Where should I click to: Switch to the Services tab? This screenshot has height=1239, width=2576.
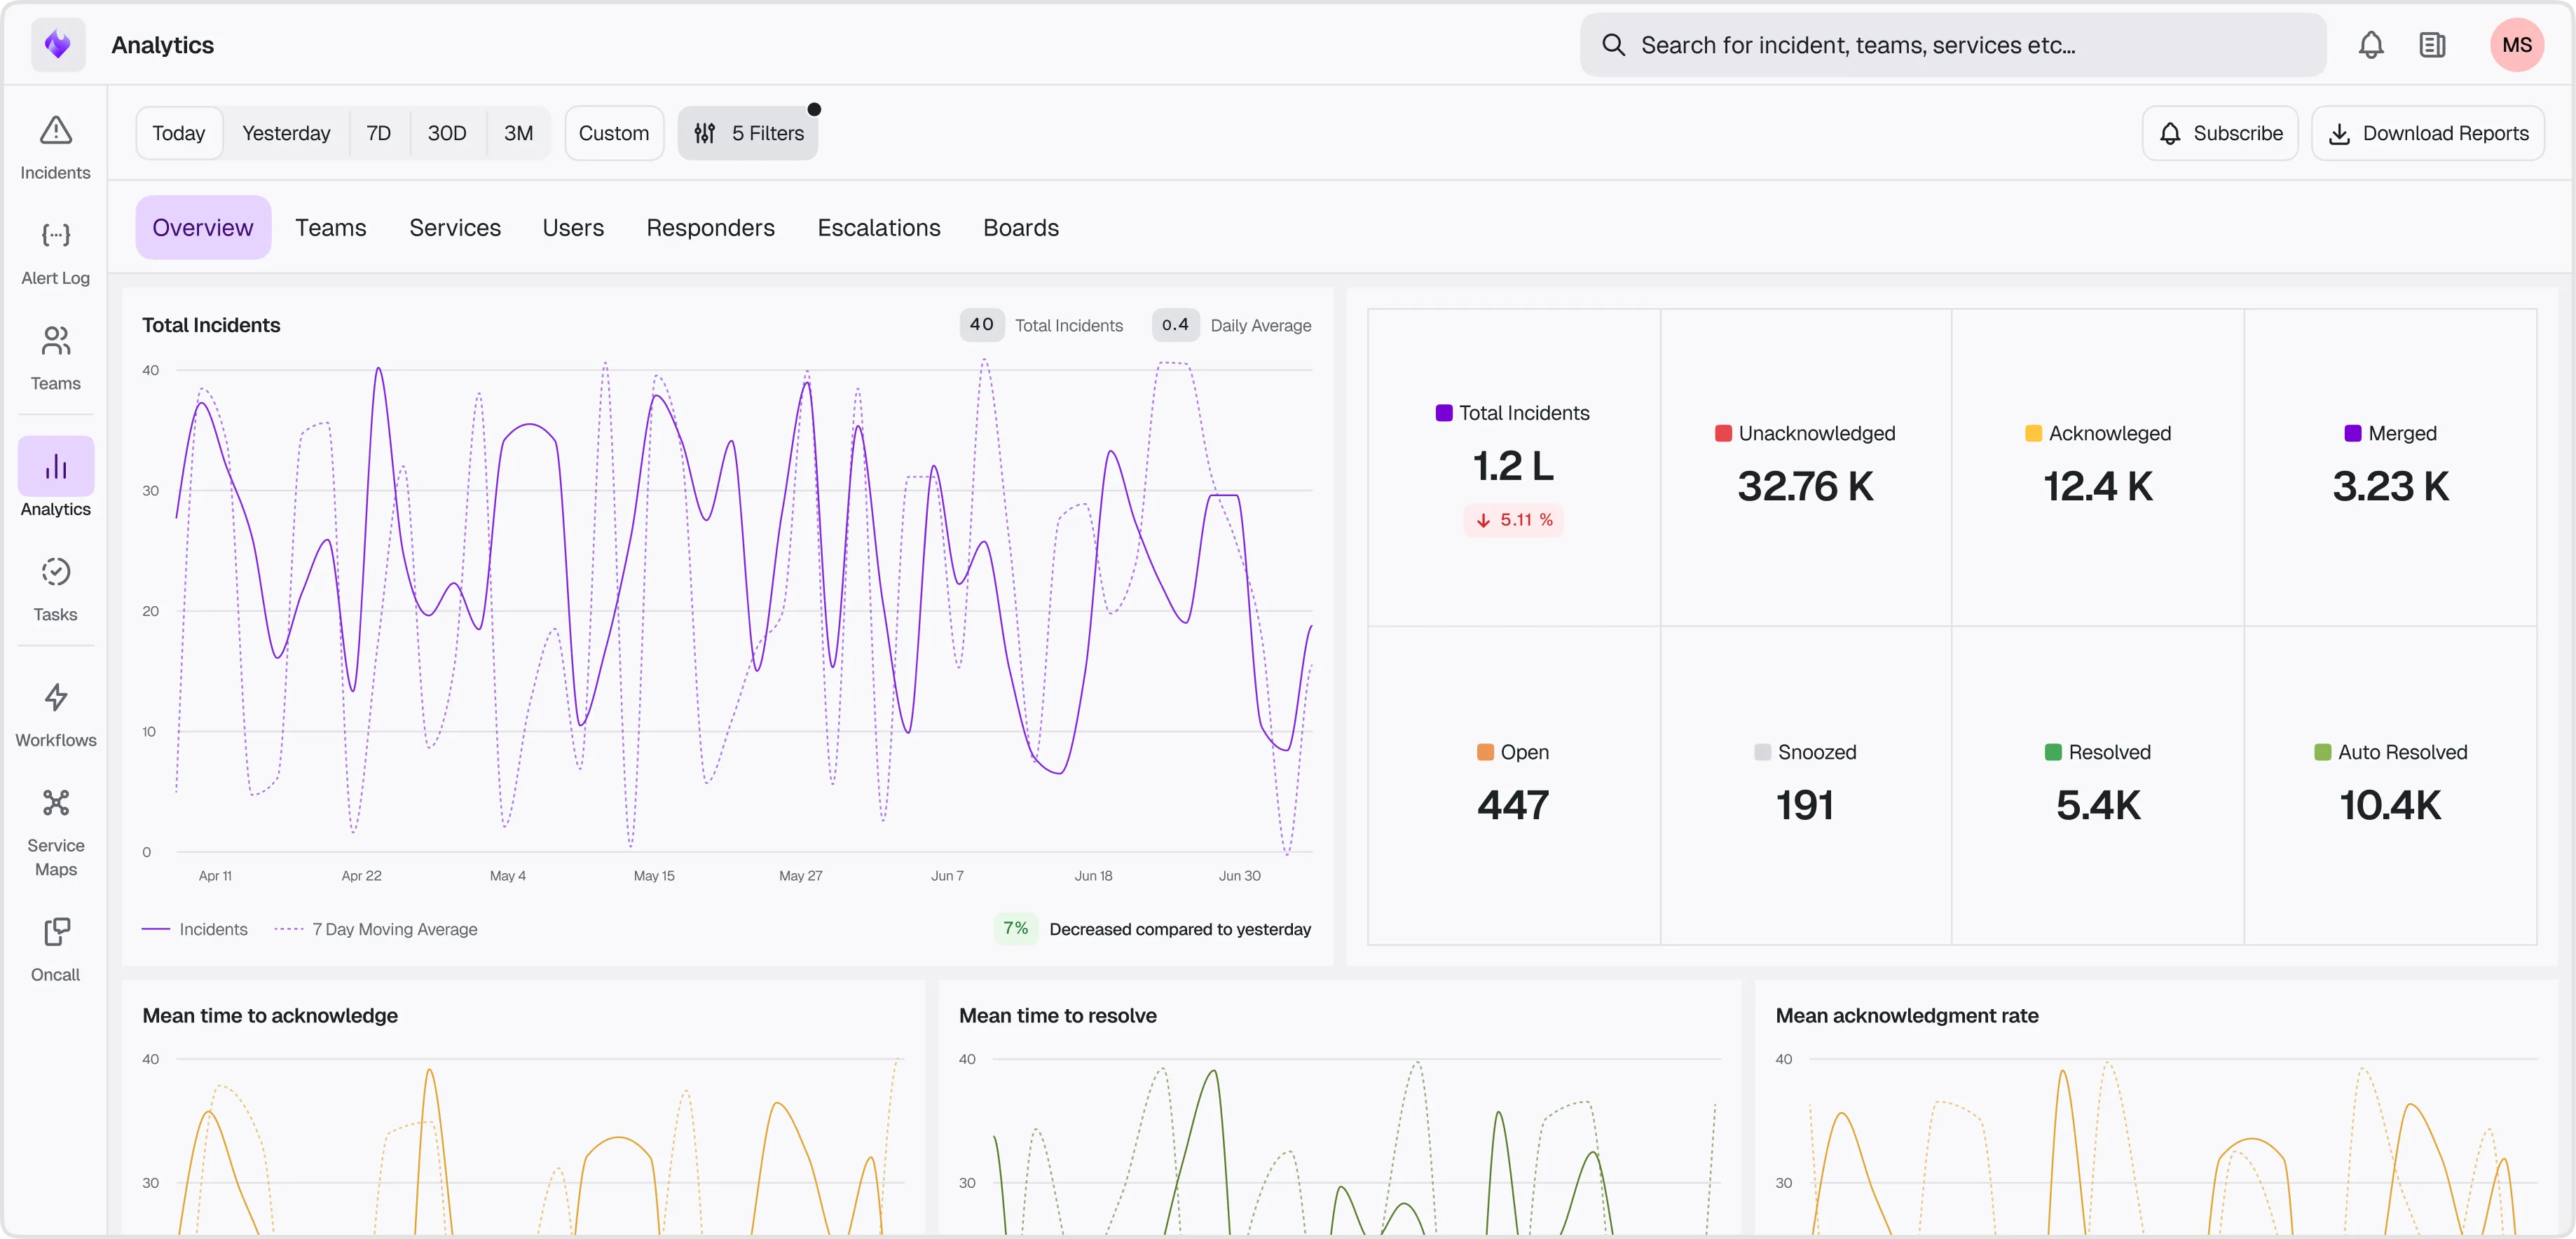pos(455,228)
